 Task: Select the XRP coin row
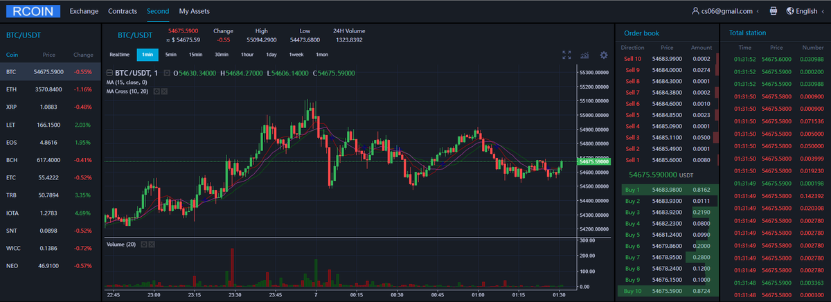click(x=51, y=107)
